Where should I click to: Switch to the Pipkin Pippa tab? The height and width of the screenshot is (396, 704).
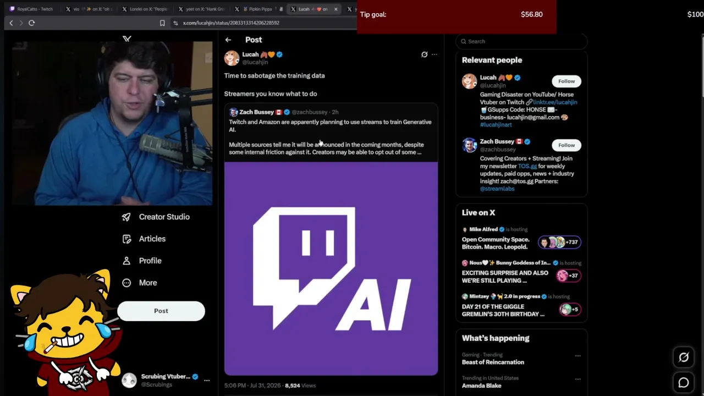click(257, 9)
